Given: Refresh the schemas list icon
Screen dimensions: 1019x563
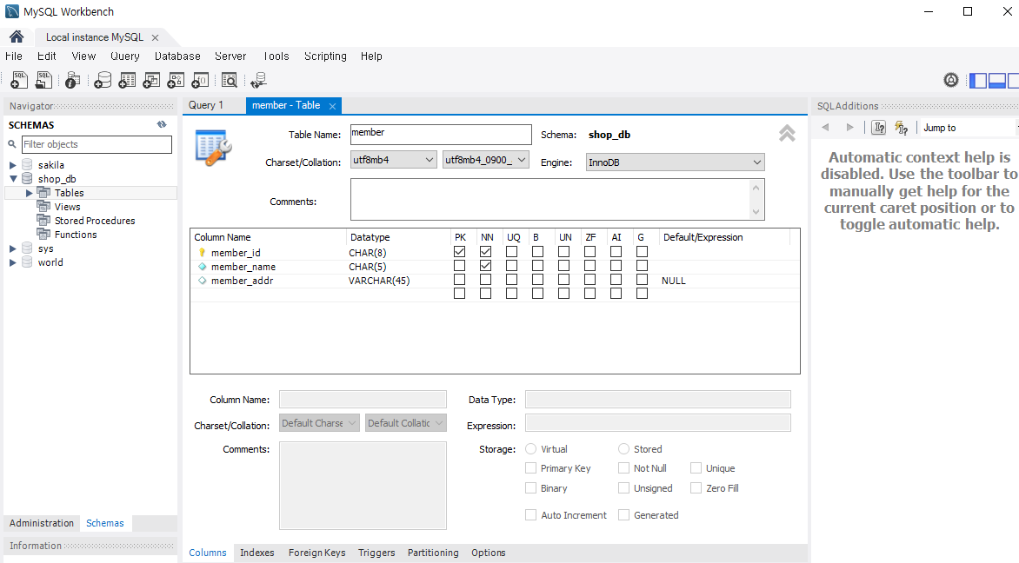Looking at the screenshot, I should coord(162,125).
